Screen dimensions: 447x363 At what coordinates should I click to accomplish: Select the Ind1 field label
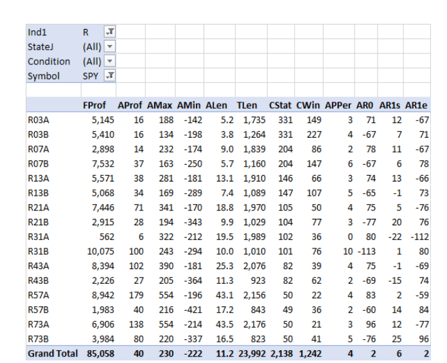click(37, 32)
